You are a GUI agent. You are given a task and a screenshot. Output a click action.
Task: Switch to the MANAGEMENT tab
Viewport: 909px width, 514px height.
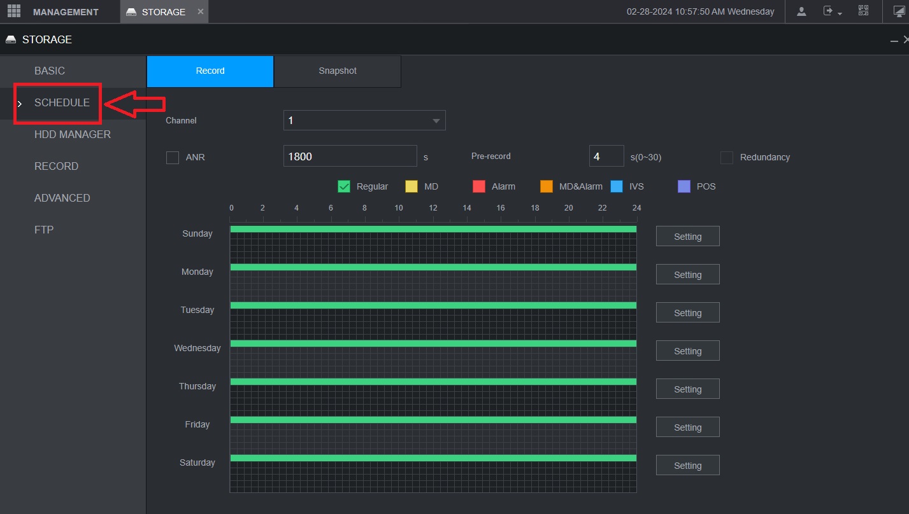(66, 12)
